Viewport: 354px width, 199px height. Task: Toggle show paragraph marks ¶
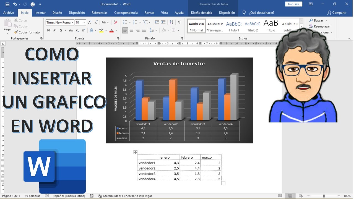179,22
